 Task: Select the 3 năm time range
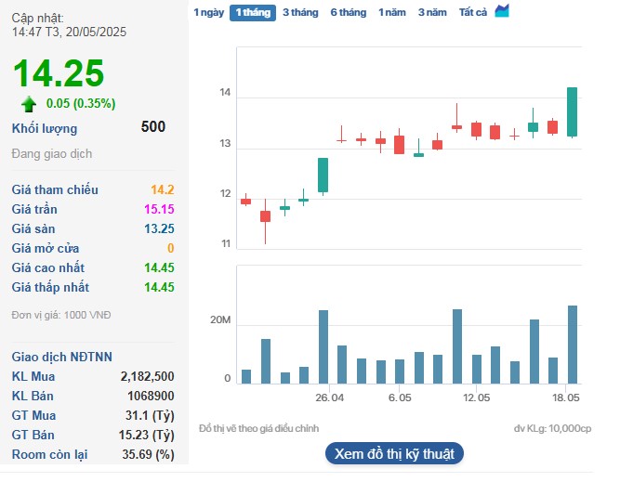pos(431,13)
